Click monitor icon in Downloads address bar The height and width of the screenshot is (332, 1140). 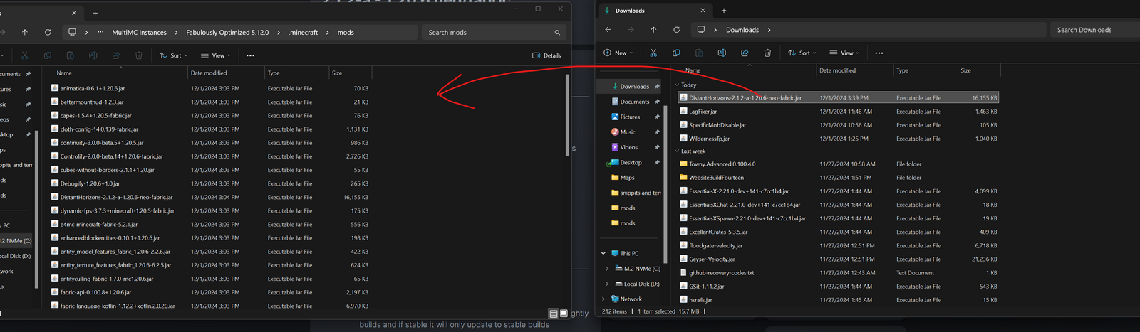pyautogui.click(x=701, y=30)
